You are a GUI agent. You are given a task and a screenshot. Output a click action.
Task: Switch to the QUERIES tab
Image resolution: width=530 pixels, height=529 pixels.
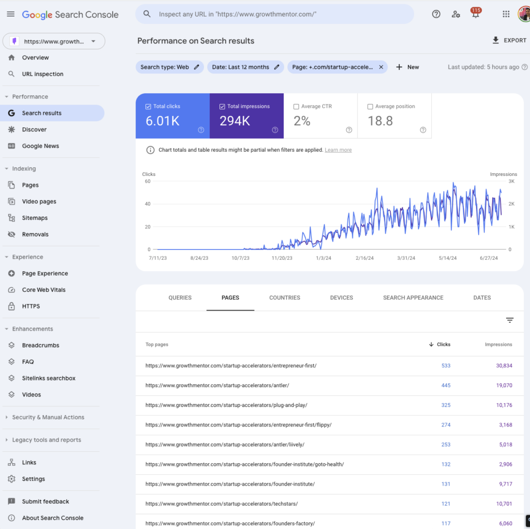pos(180,298)
